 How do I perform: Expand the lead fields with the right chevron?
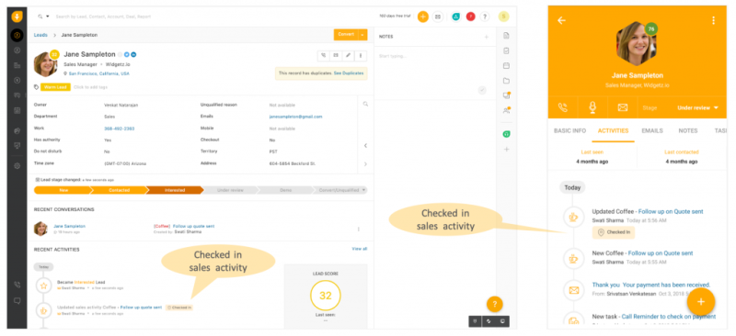point(365,164)
